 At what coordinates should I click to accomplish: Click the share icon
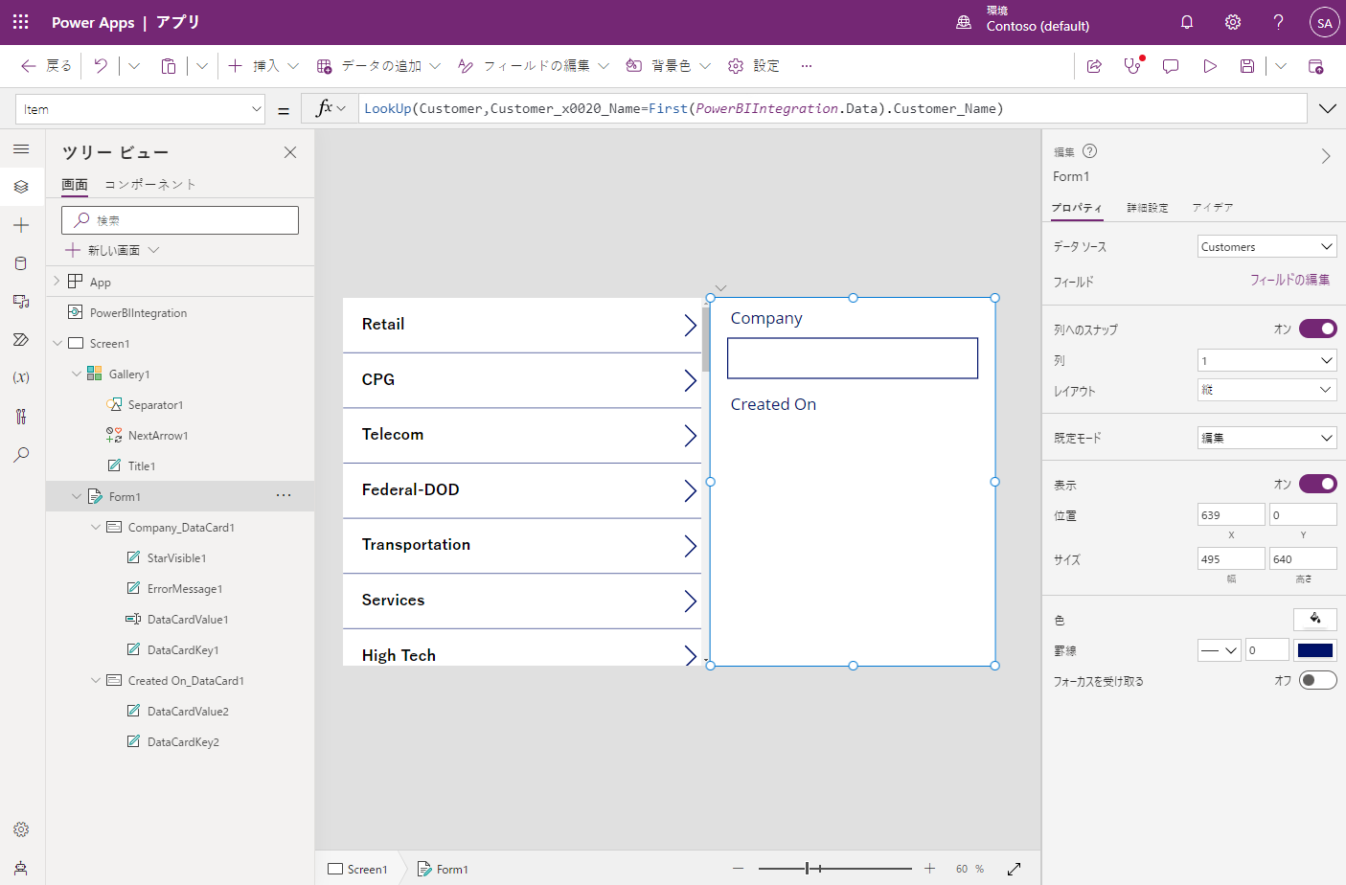point(1094,66)
